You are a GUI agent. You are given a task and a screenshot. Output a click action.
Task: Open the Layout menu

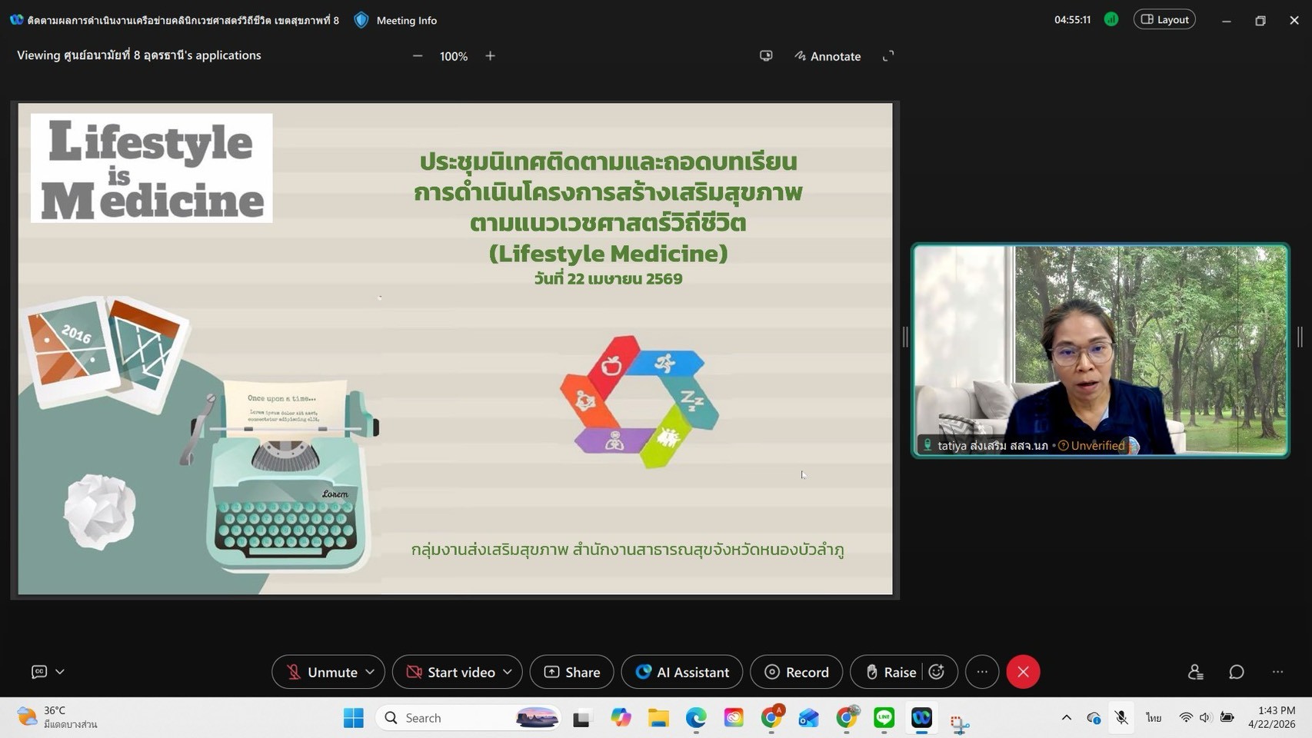click(x=1164, y=20)
